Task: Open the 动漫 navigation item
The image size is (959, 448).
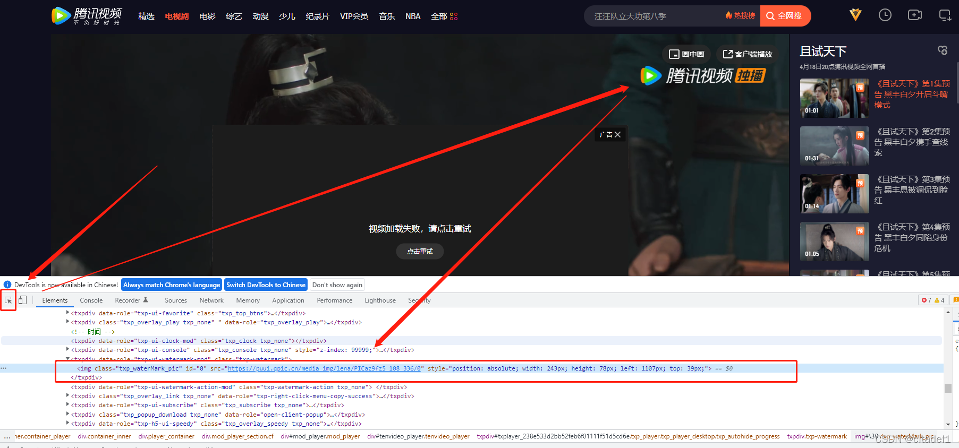Action: click(260, 16)
